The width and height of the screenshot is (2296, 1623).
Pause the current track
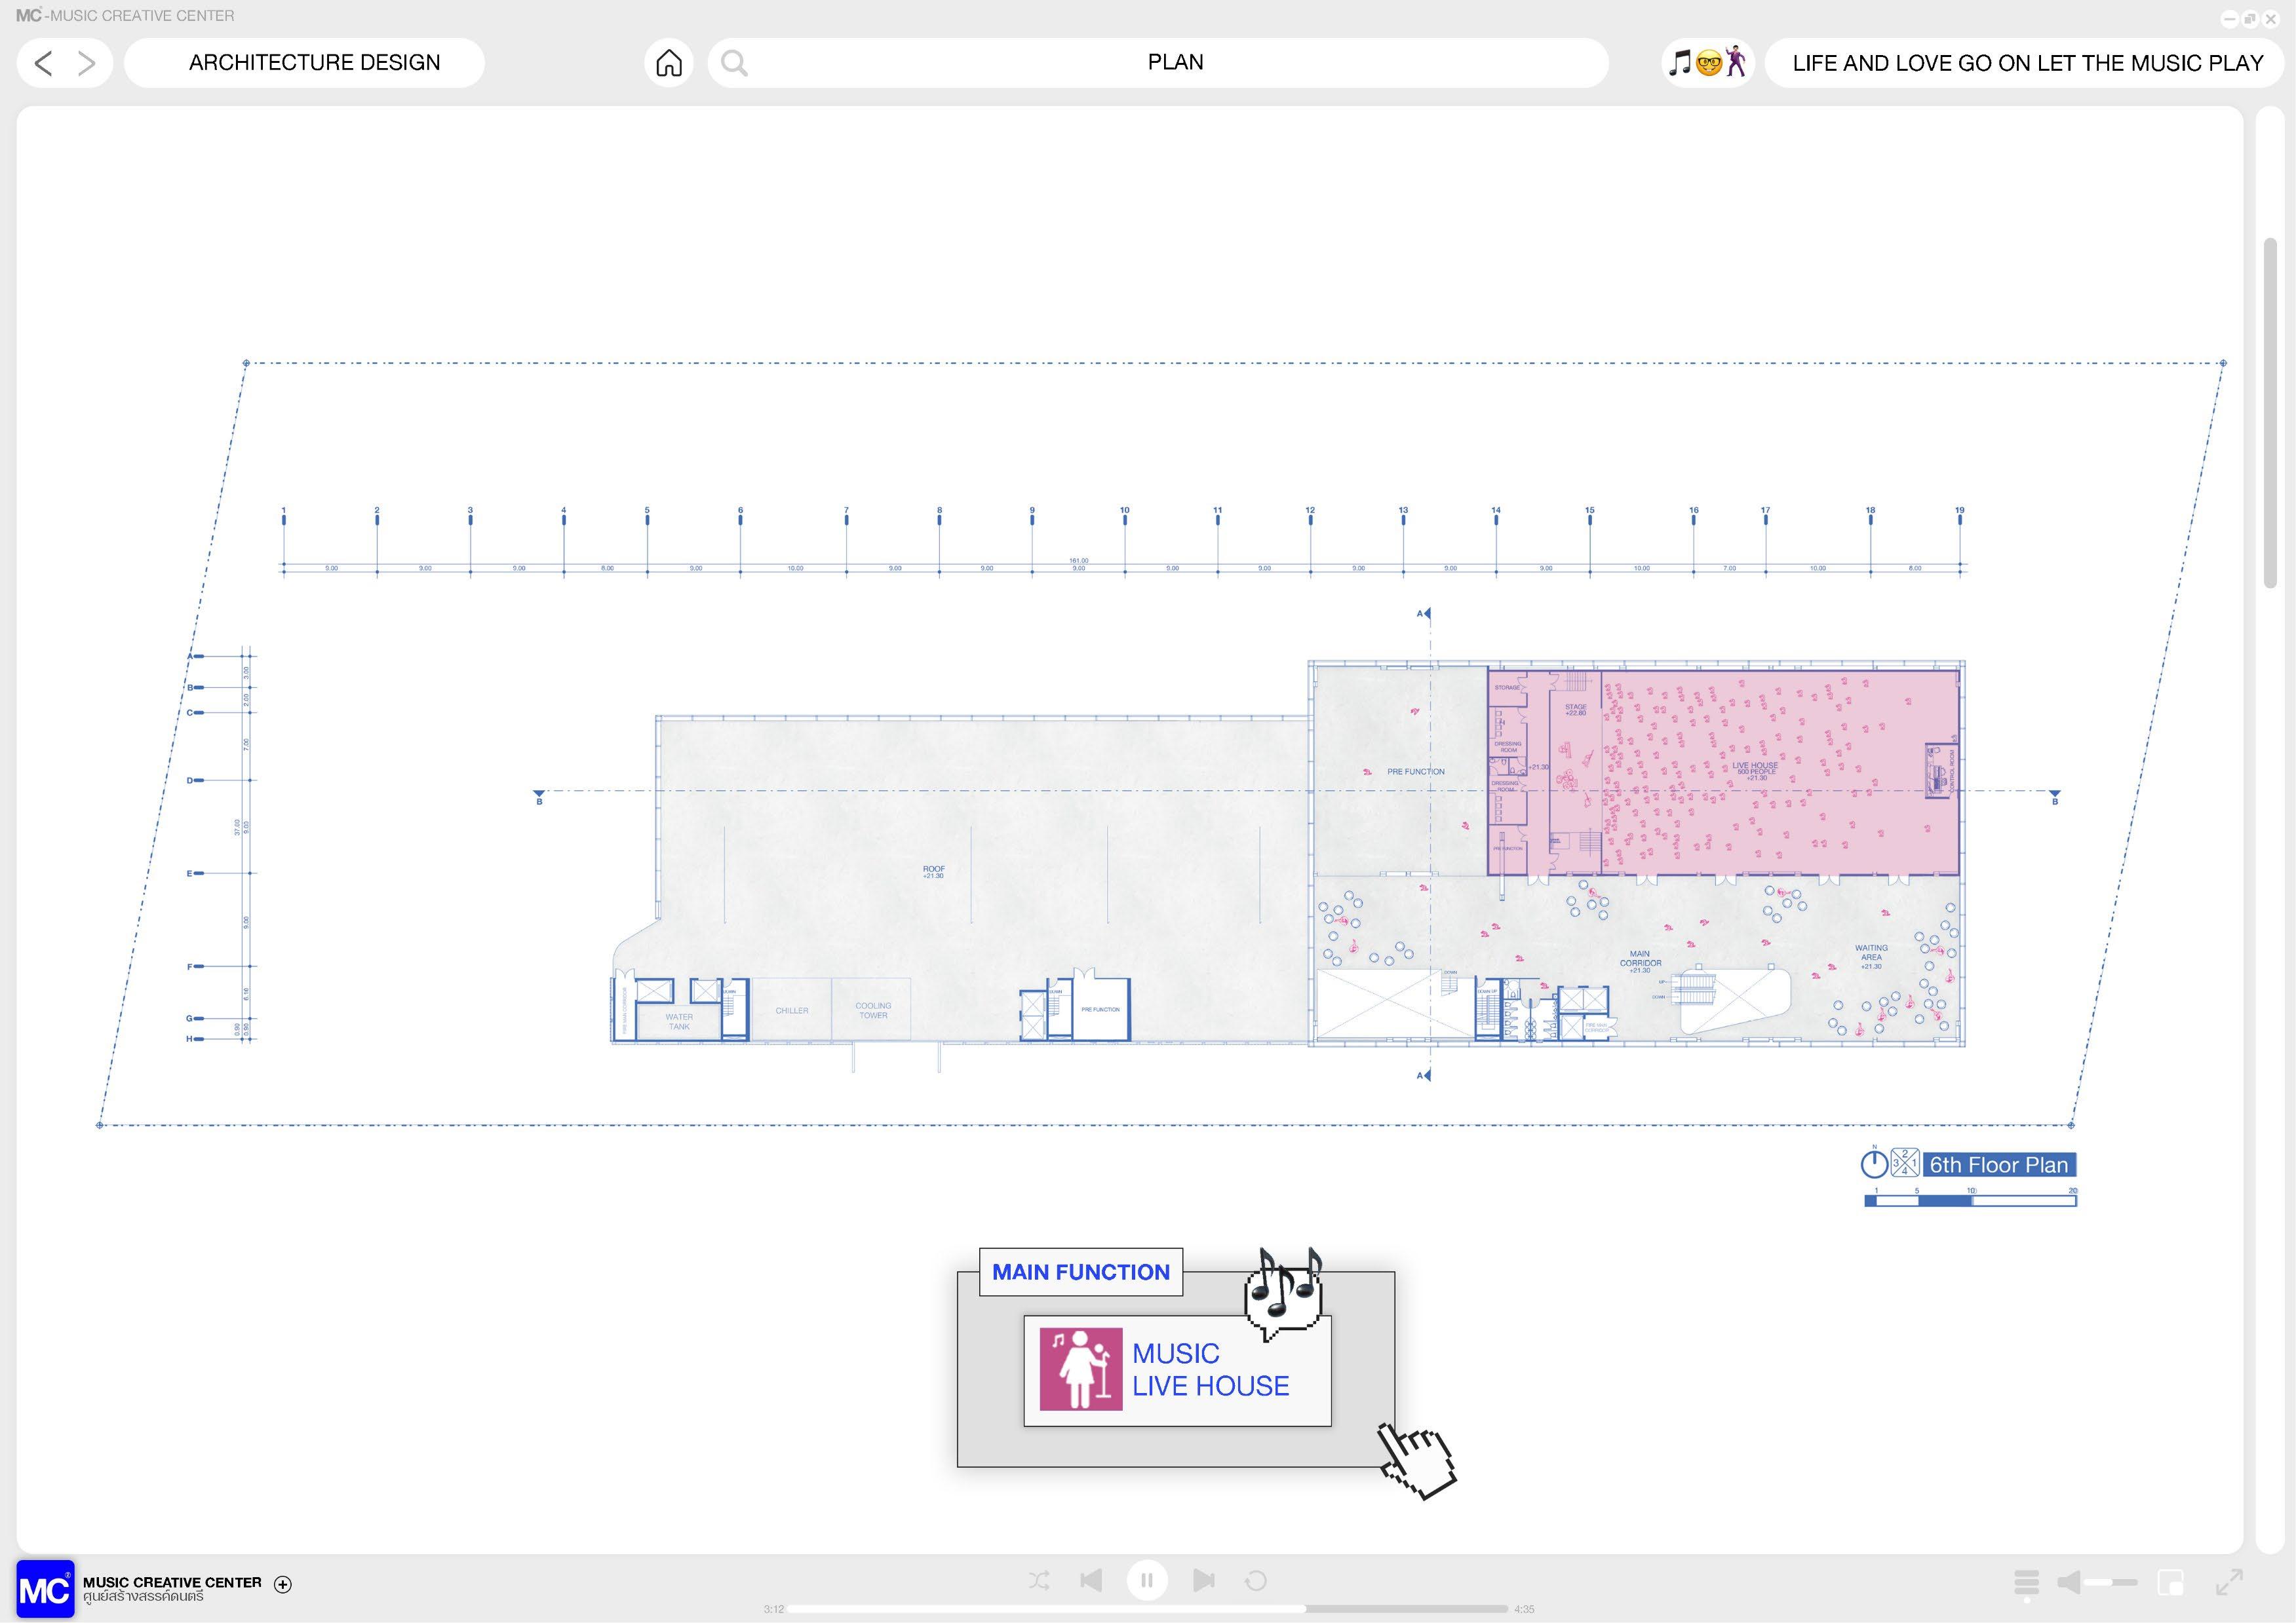click(1147, 1580)
